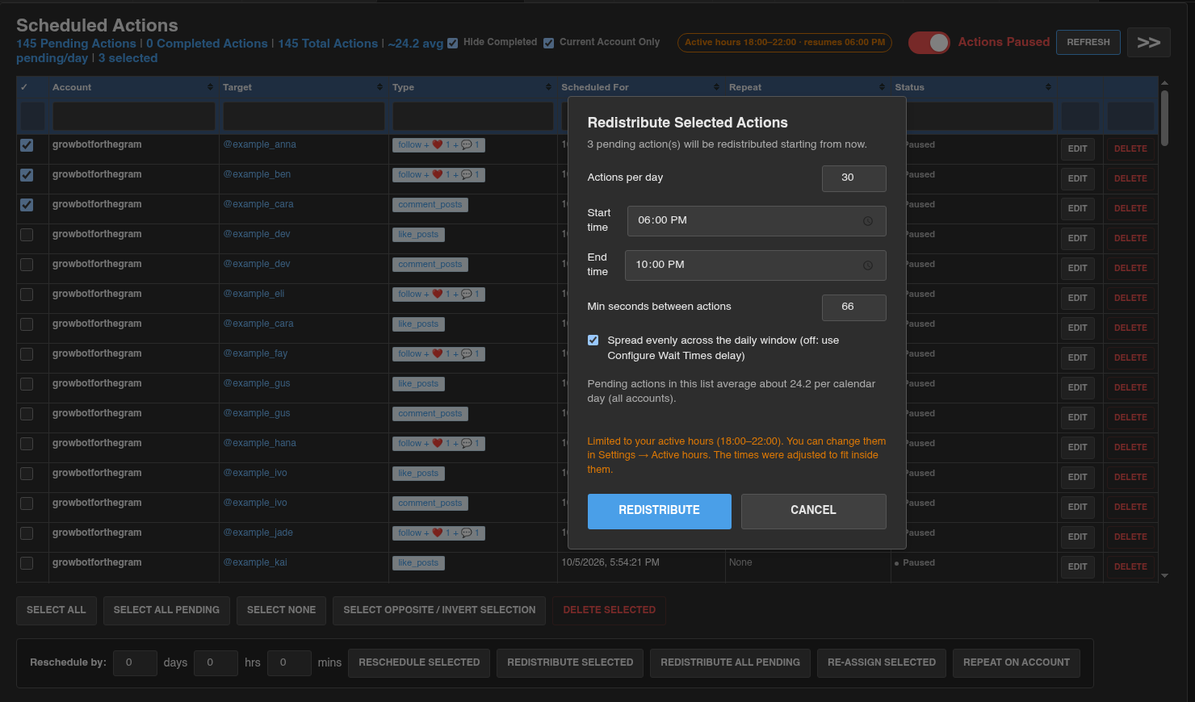Screen dimensions: 1195x702
Task: Uncheck Spread evenly across daily window
Action: point(593,341)
